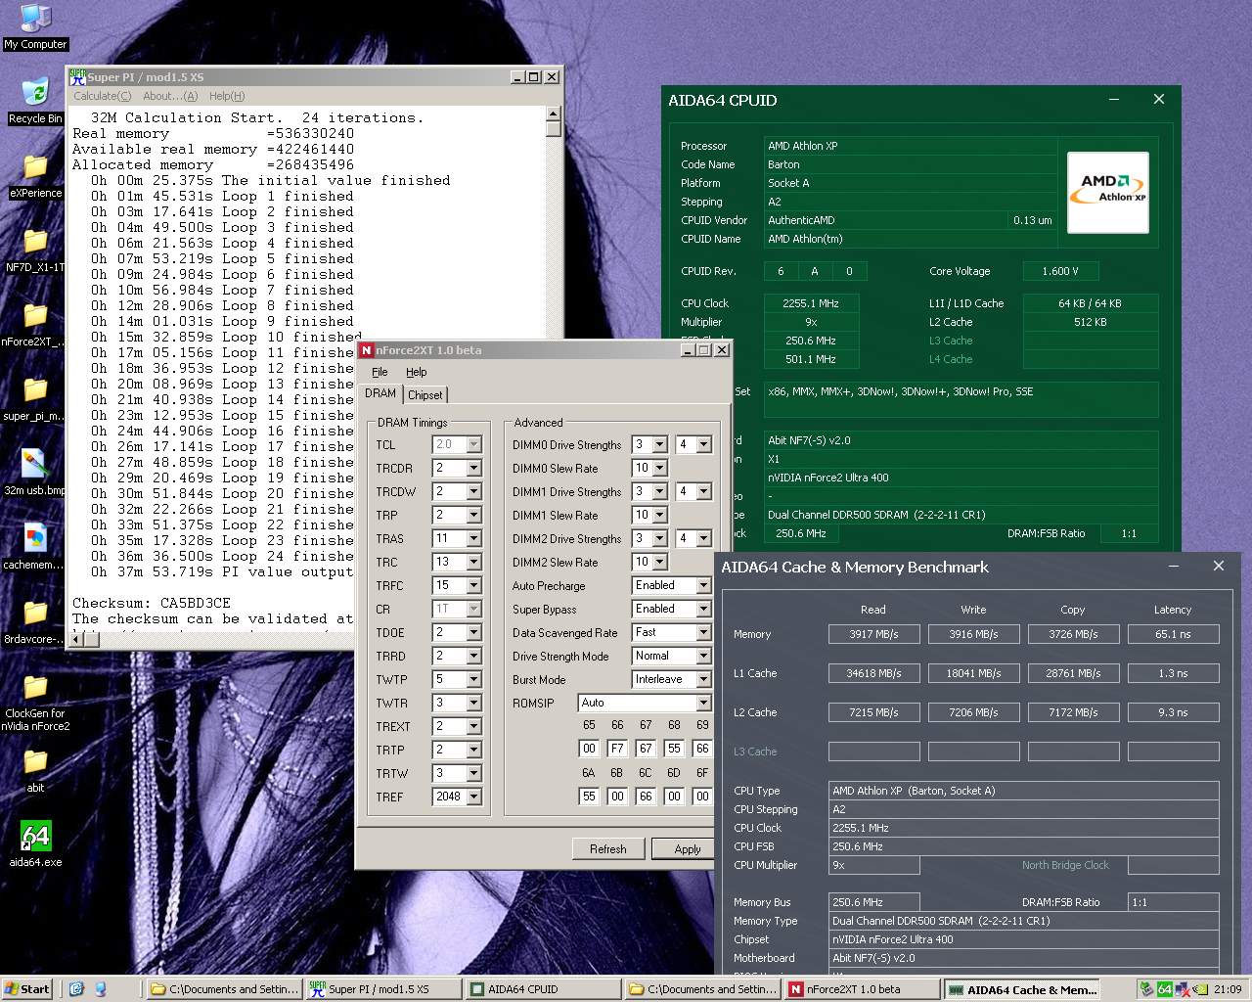Viewport: 1252px width, 1002px height.
Task: Click the Super PI title bar icon
Action: pos(77,76)
